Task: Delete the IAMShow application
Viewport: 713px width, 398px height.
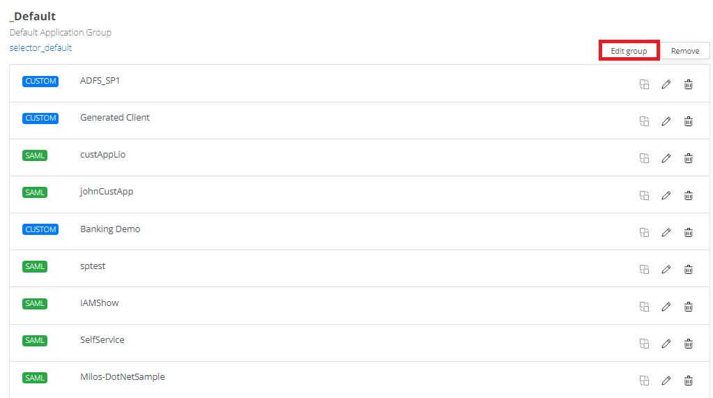Action: 688,306
